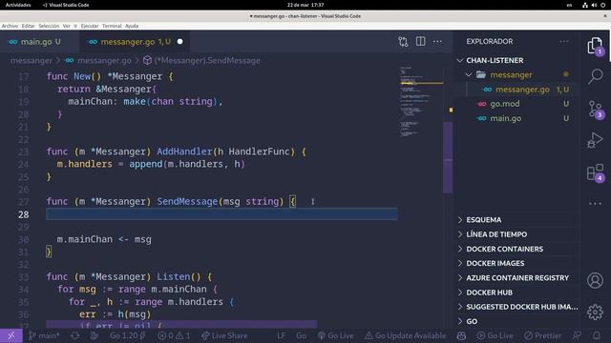Viewport: 611px width, 343px height.
Task: Click Go Update Available warning
Action: point(405,335)
